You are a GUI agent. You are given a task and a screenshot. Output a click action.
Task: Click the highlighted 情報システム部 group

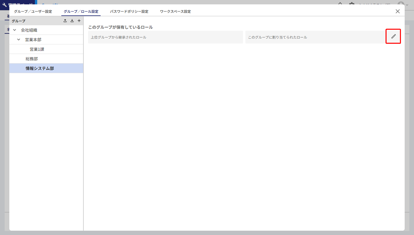pyautogui.click(x=40, y=68)
